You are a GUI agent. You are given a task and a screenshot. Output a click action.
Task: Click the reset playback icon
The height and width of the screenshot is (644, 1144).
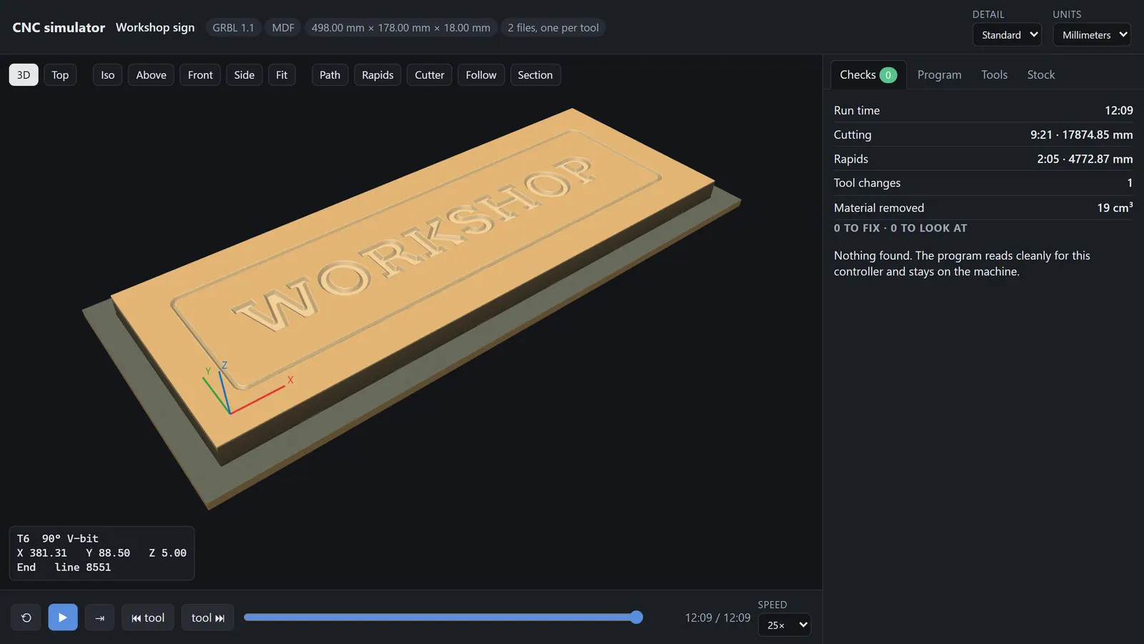26,618
